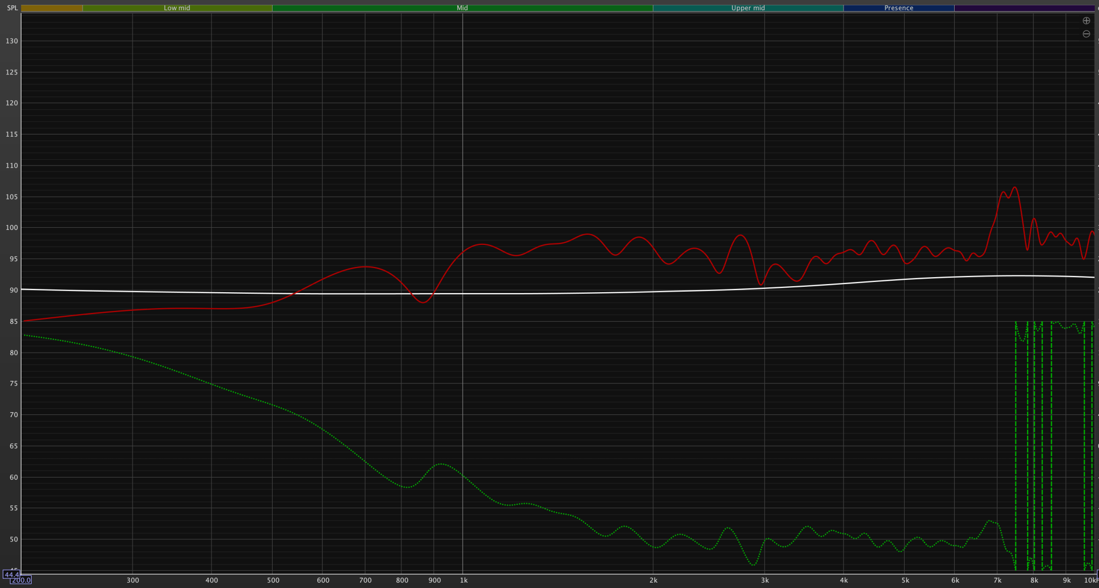Select the Presence frequency band label

(x=899, y=8)
